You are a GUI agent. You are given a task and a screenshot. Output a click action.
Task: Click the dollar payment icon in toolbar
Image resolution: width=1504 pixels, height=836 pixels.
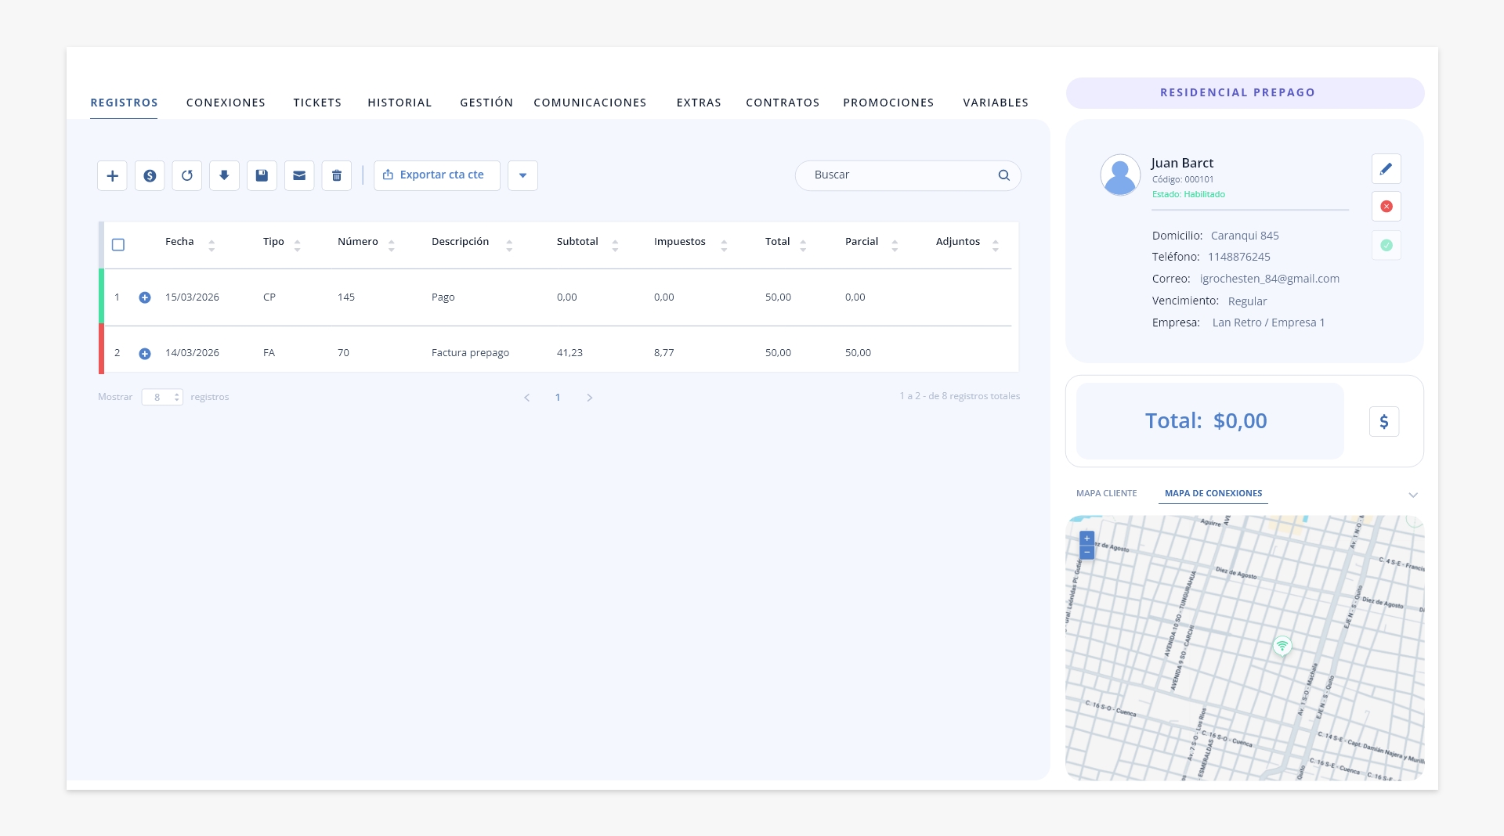point(150,175)
